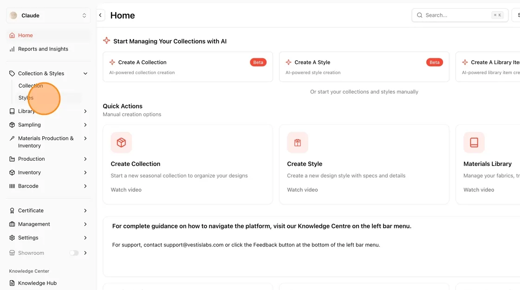Expand the Library section chevron
The width and height of the screenshot is (520, 290).
tap(85, 111)
